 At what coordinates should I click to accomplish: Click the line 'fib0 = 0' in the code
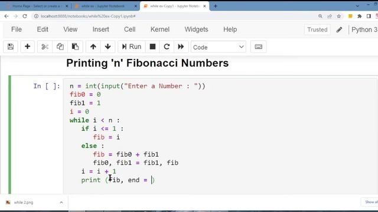[85, 94]
